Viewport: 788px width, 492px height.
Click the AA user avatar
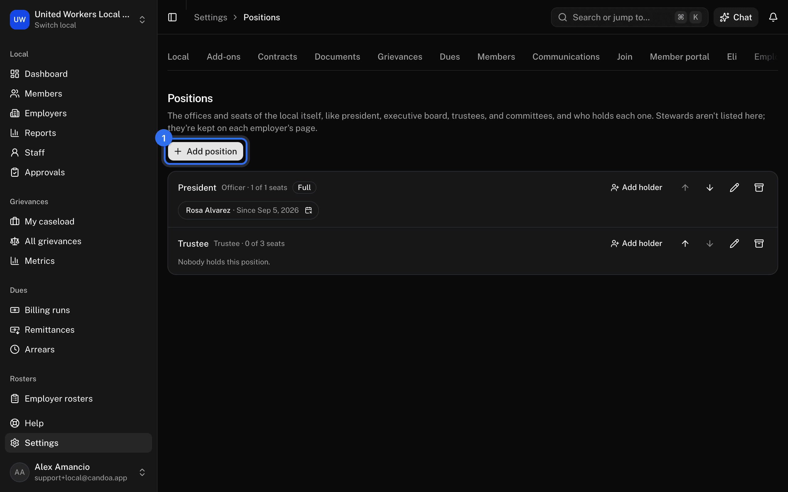tap(19, 472)
